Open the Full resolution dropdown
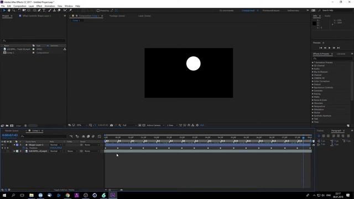This screenshot has height=199, width=354. 129,125
